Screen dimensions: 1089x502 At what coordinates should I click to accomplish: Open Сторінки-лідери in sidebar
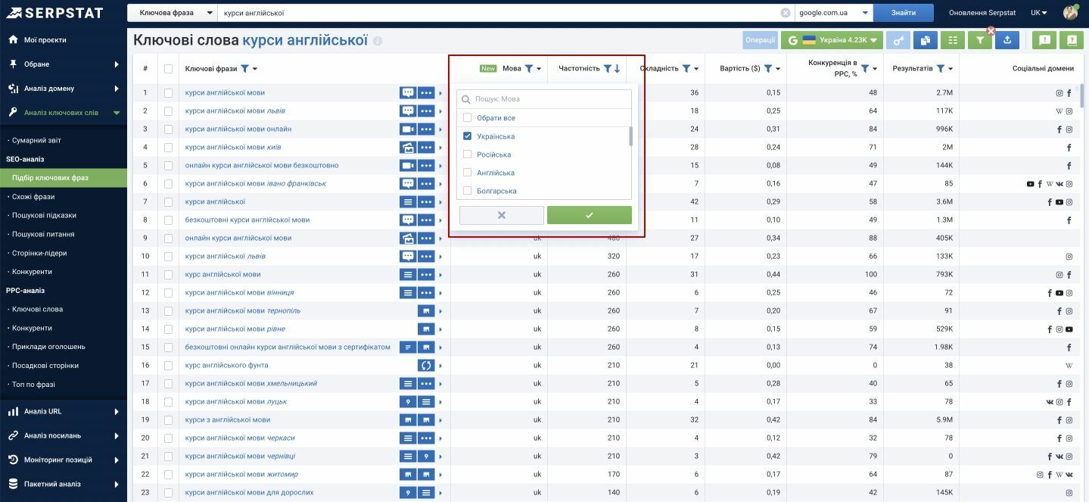click(39, 253)
